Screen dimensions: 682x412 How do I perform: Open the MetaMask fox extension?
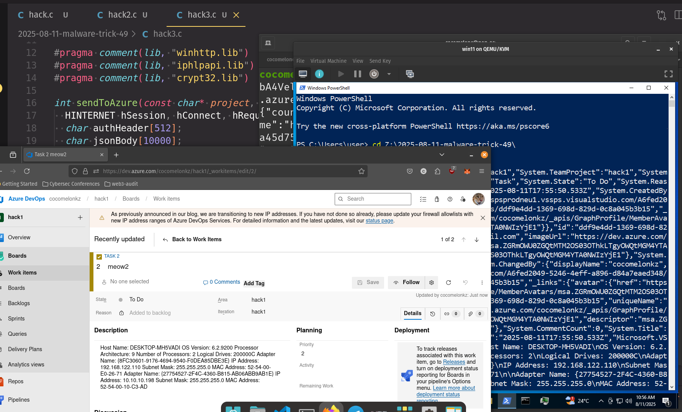coord(467,171)
